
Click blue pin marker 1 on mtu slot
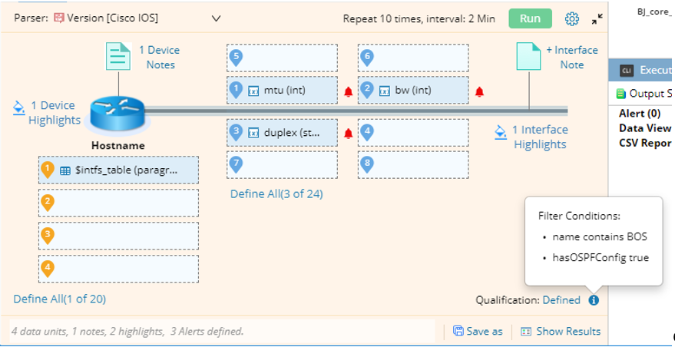point(236,90)
